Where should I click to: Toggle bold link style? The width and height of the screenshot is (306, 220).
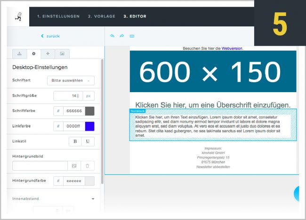(x=75, y=141)
